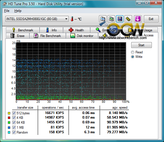Image resolution: width=164 pixels, height=142 pixels.
Task: Click the copy text to clipboard icon
Action: pos(103,19)
